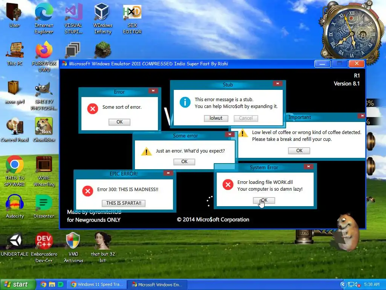The width and height of the screenshot is (386, 290).
Task: Click the lolwut button in Stub dialog
Action: tap(216, 118)
